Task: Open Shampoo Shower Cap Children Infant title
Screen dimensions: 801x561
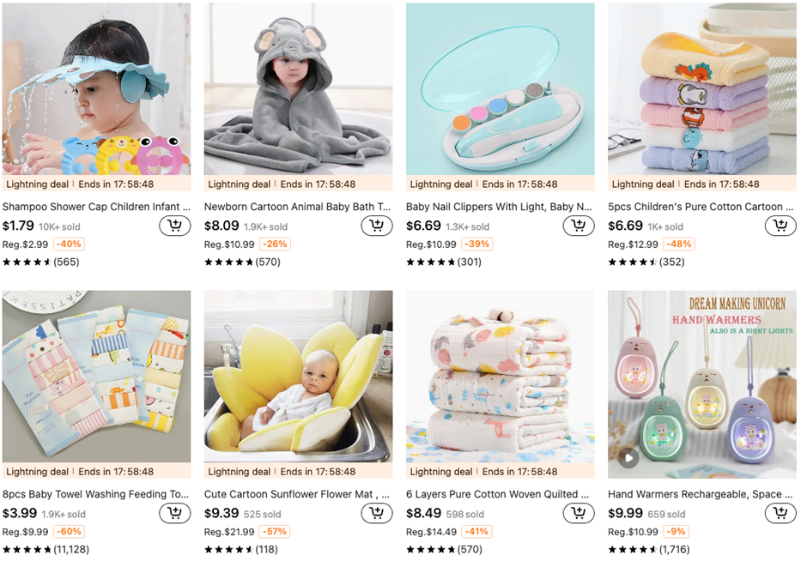Action: click(96, 207)
